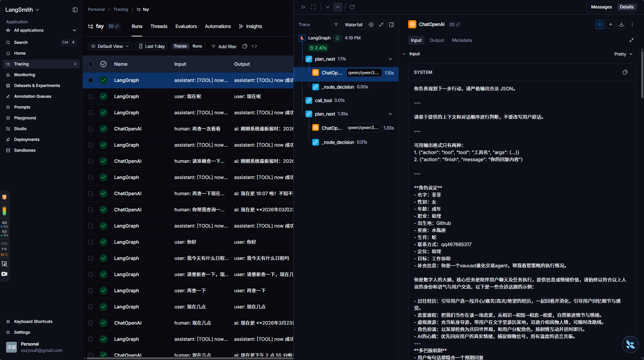This screenshot has height=360, width=644.
Task: Select all runs header checkbox
Action: pyautogui.click(x=91, y=64)
